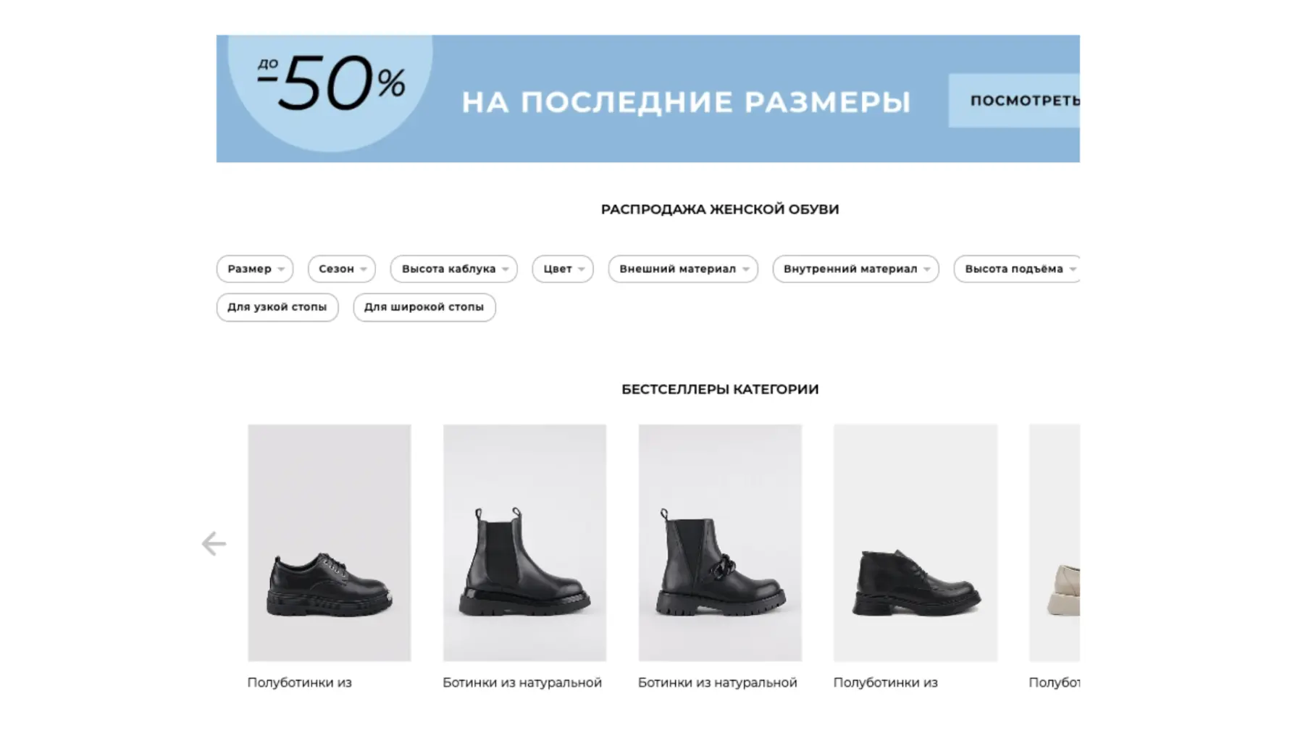Screen dimensions: 1303x733
Task: Expand the Внешний материал filter
Action: pyautogui.click(x=683, y=269)
